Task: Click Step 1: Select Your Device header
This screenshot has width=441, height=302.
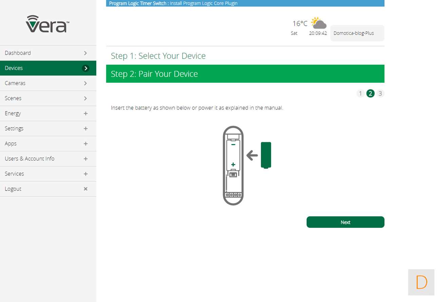Action: click(x=158, y=56)
